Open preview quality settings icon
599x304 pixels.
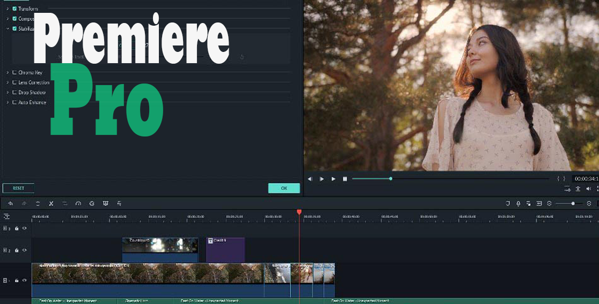pyautogui.click(x=567, y=189)
